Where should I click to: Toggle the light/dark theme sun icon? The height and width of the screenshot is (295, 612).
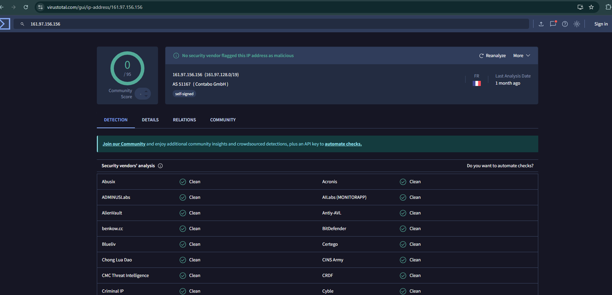tap(577, 24)
